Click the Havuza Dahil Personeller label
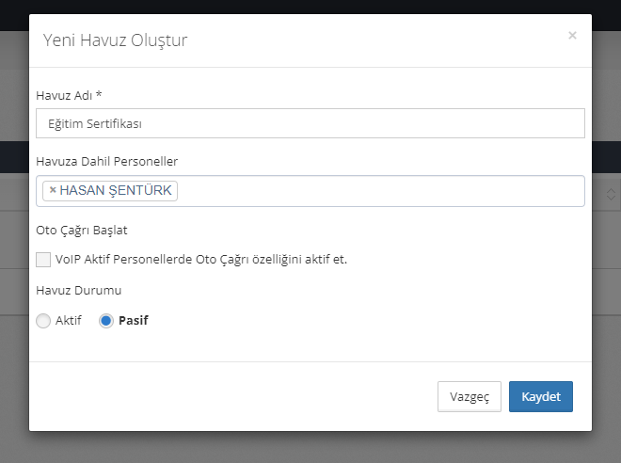 pyautogui.click(x=106, y=162)
